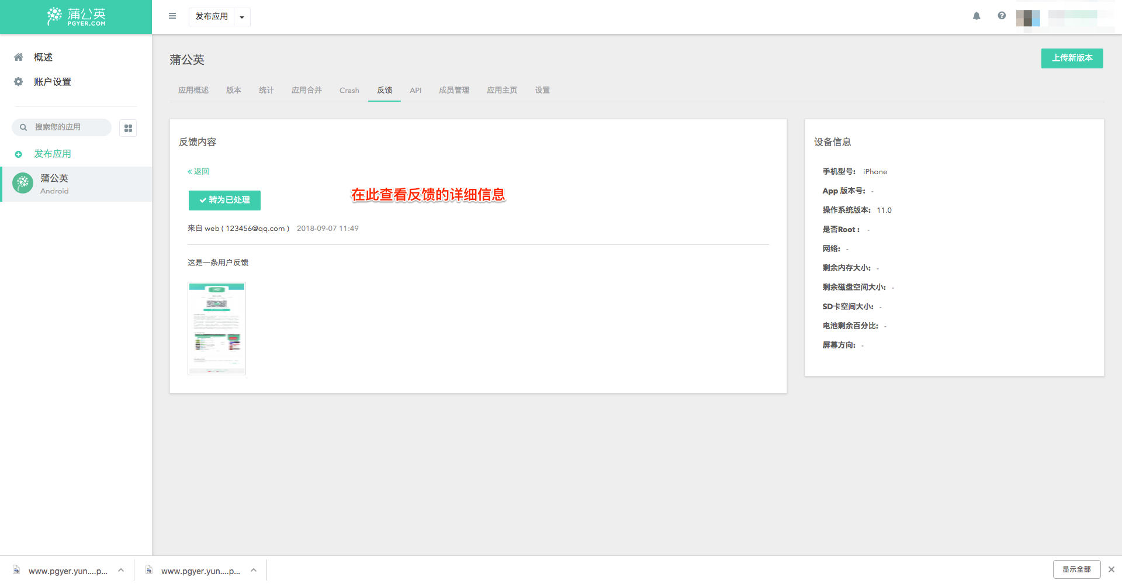This screenshot has height=584, width=1122.
Task: Click the 这是一条用户反馈 message text
Action: [218, 262]
